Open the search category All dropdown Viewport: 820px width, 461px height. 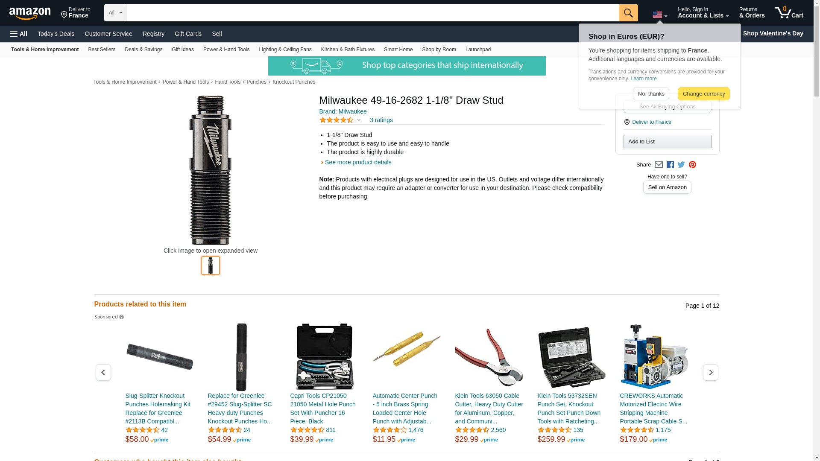tap(115, 13)
